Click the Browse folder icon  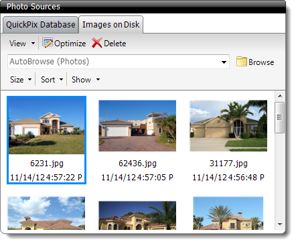[x=242, y=62]
